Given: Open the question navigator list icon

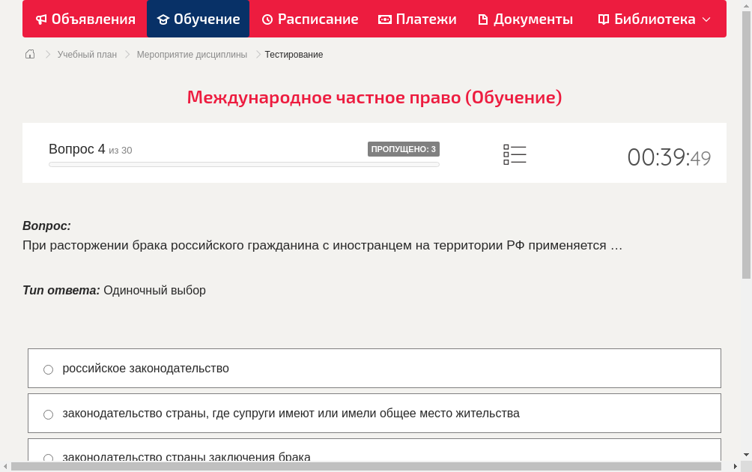Looking at the screenshot, I should pos(515,154).
